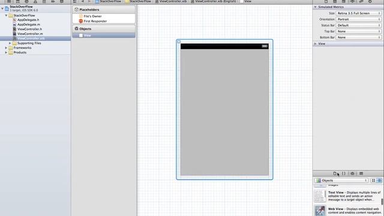Open the Object library cube icon
This screenshot has height=216, width=384.
click(x=352, y=173)
